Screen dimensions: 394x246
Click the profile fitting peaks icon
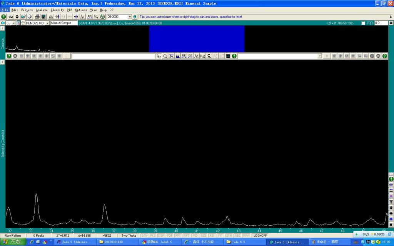click(x=82, y=17)
